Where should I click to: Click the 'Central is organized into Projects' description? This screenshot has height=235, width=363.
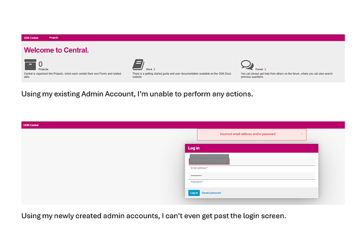click(x=73, y=75)
